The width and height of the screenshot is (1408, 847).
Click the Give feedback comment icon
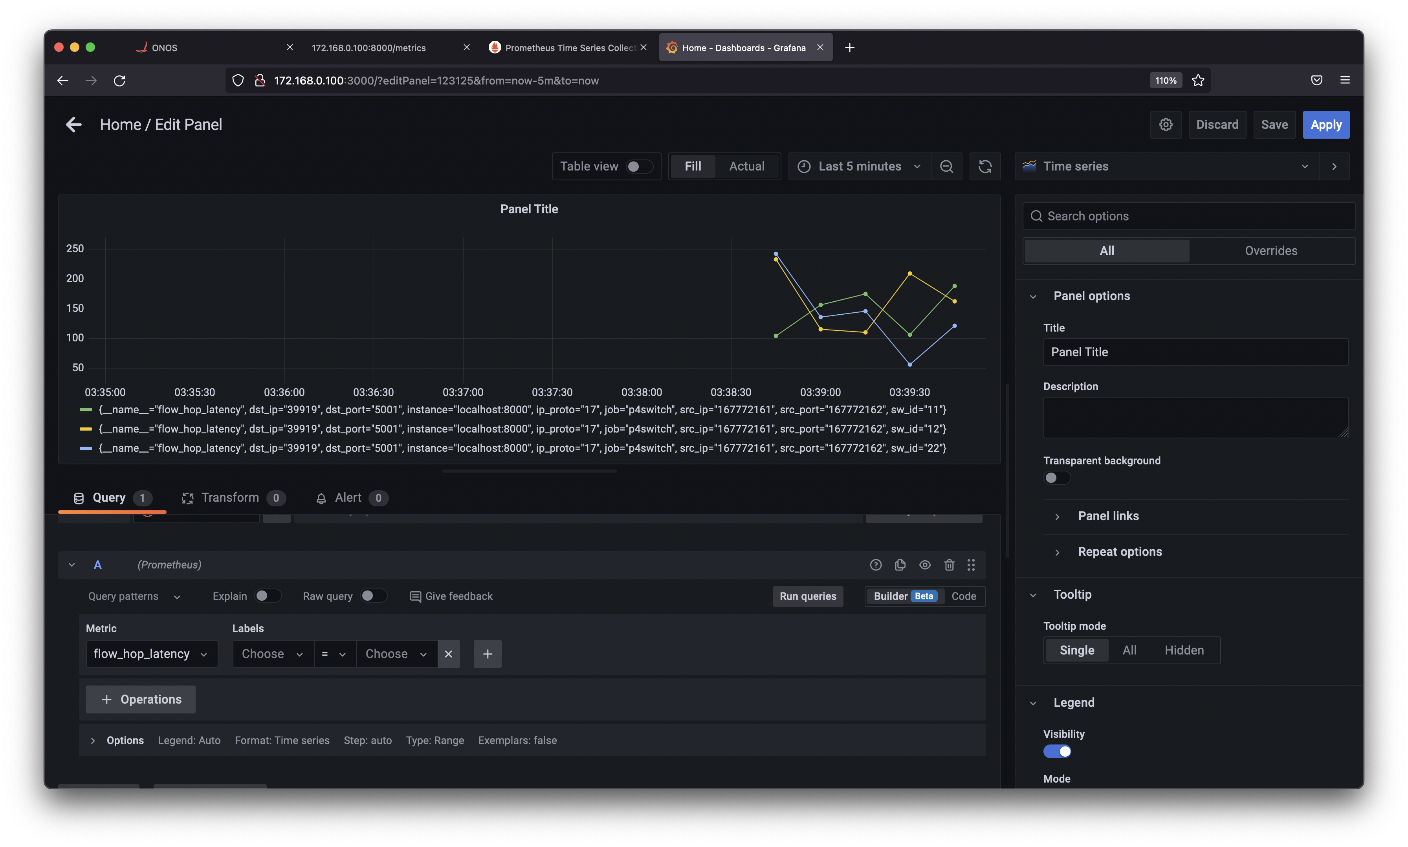416,596
